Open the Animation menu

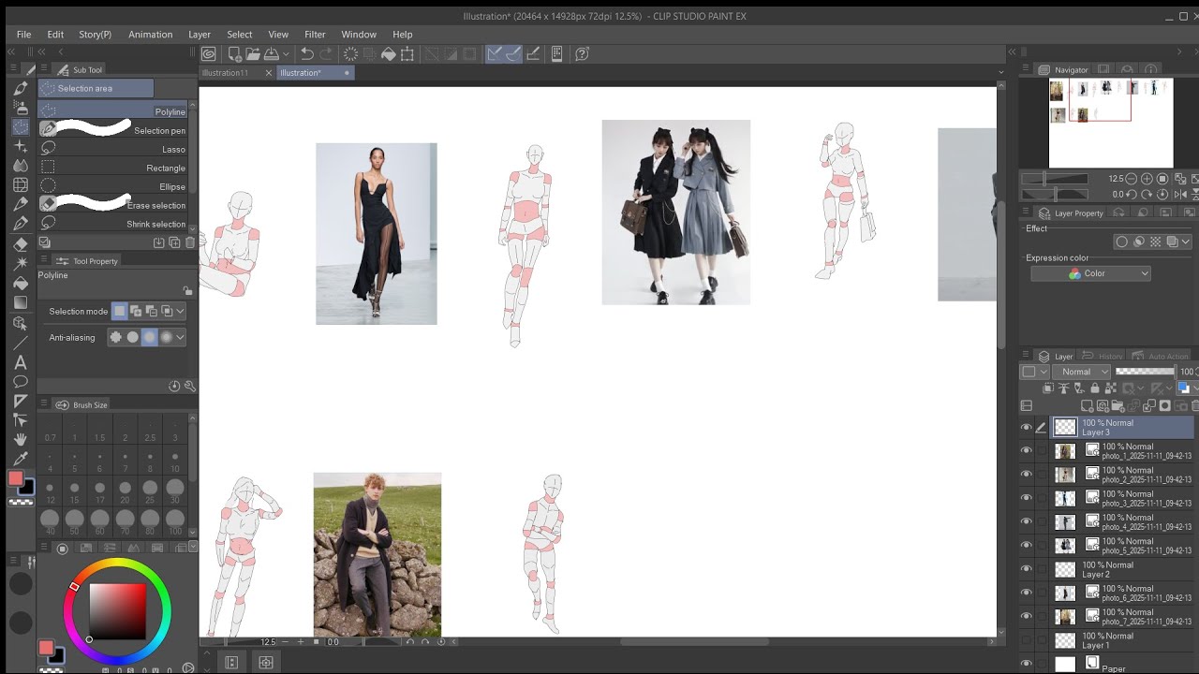click(151, 35)
